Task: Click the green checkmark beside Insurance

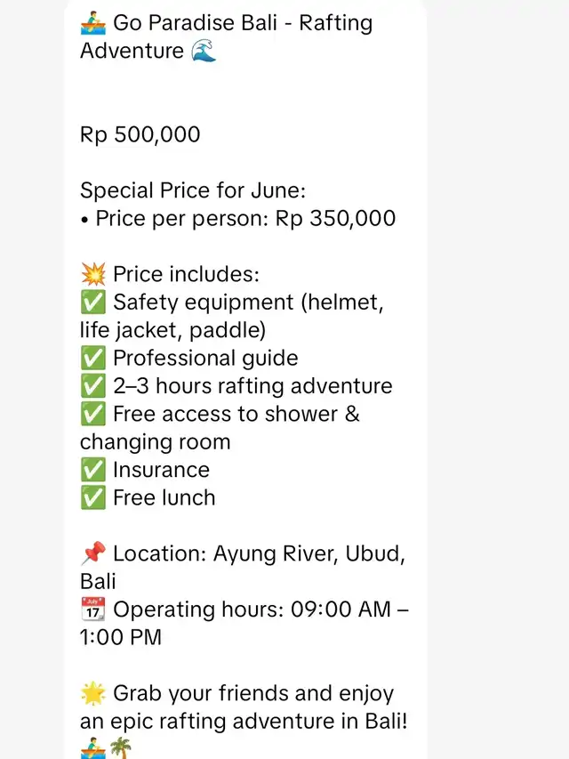Action: [92, 470]
